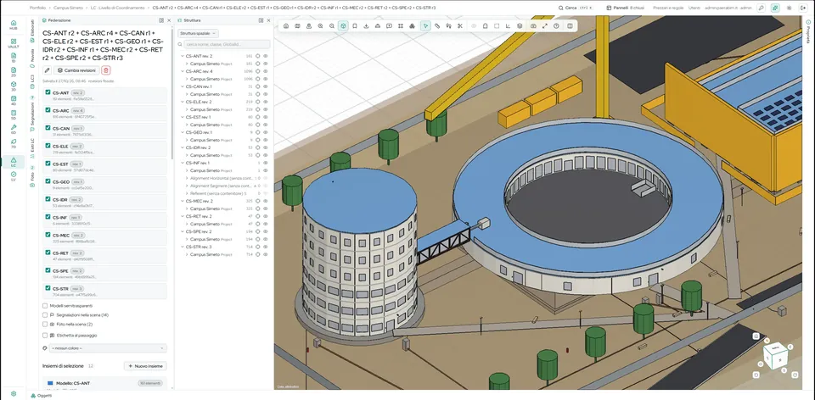Click the zoom out magnifier tool
815x400 pixels.
(x=332, y=26)
